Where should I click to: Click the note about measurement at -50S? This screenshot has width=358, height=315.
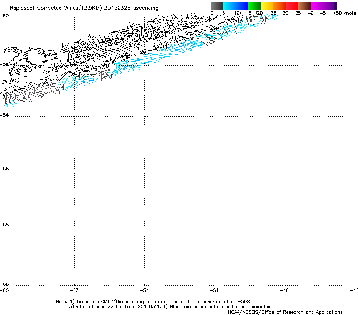click(181, 302)
